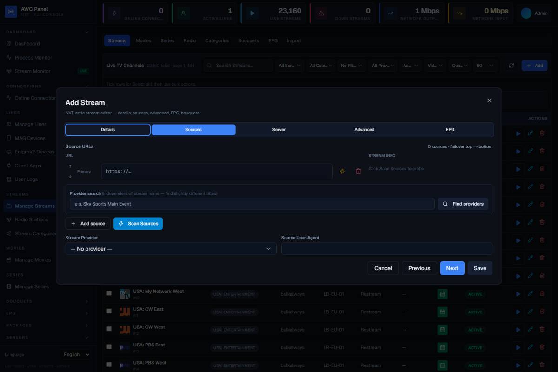Delete USA: My Network West stream row
This screenshot has height=372, width=558.
[x=542, y=294]
